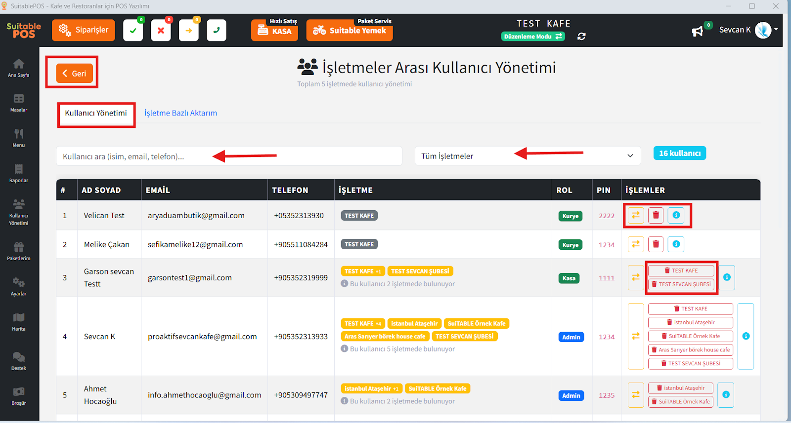Open Masalar in the sidebar
The width and height of the screenshot is (791, 423).
pyautogui.click(x=19, y=103)
